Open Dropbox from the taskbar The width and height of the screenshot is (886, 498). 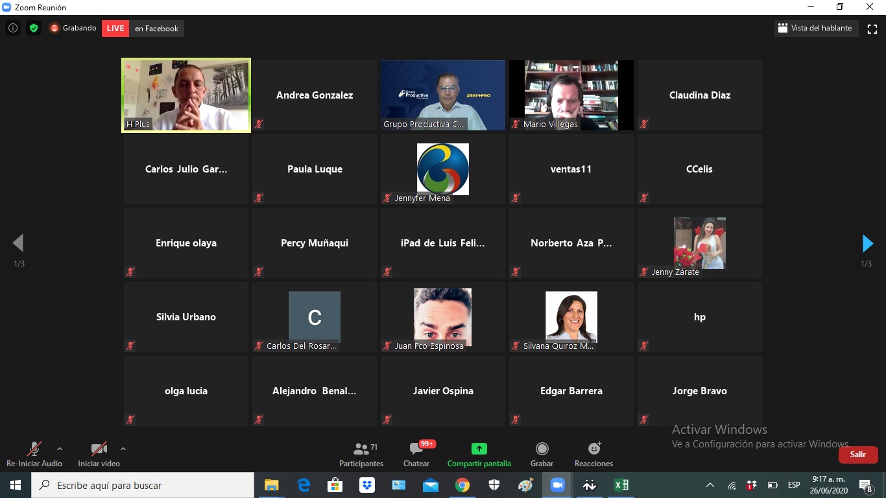click(x=366, y=485)
